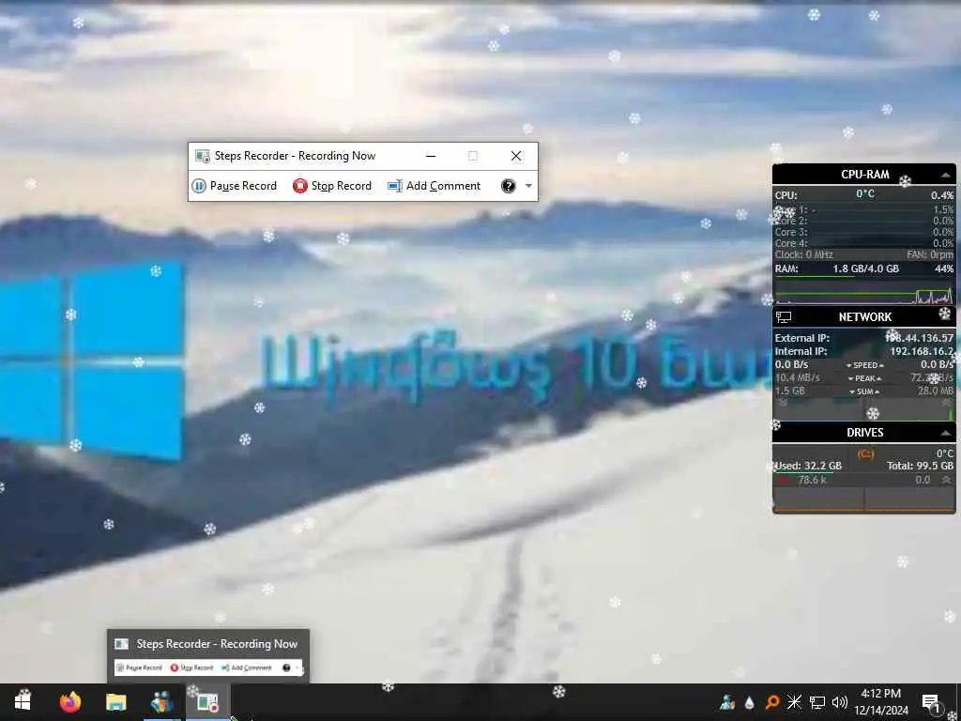Click the Clock: 0 MHz text

tap(803, 254)
